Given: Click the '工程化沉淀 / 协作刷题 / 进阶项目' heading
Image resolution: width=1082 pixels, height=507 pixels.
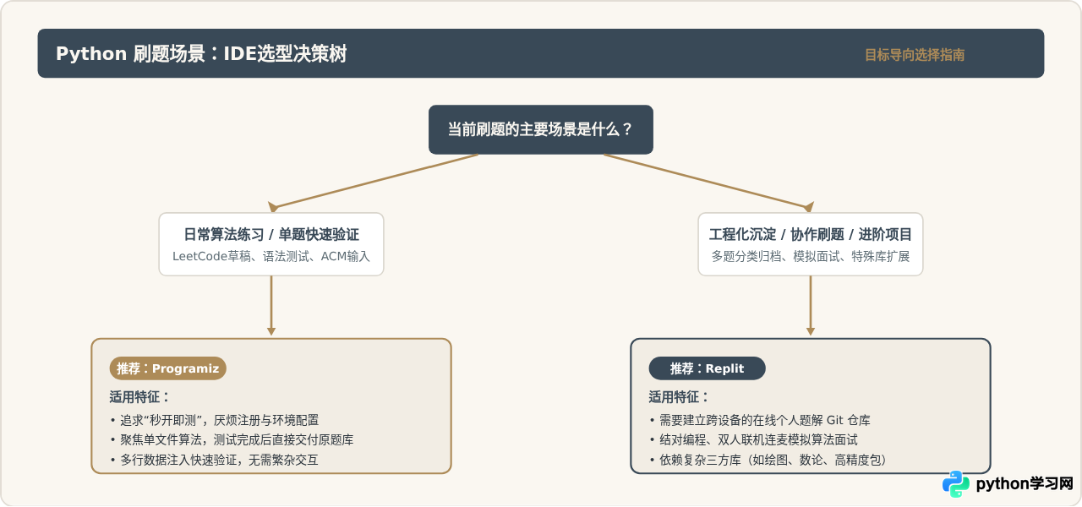Looking at the screenshot, I should [x=811, y=235].
